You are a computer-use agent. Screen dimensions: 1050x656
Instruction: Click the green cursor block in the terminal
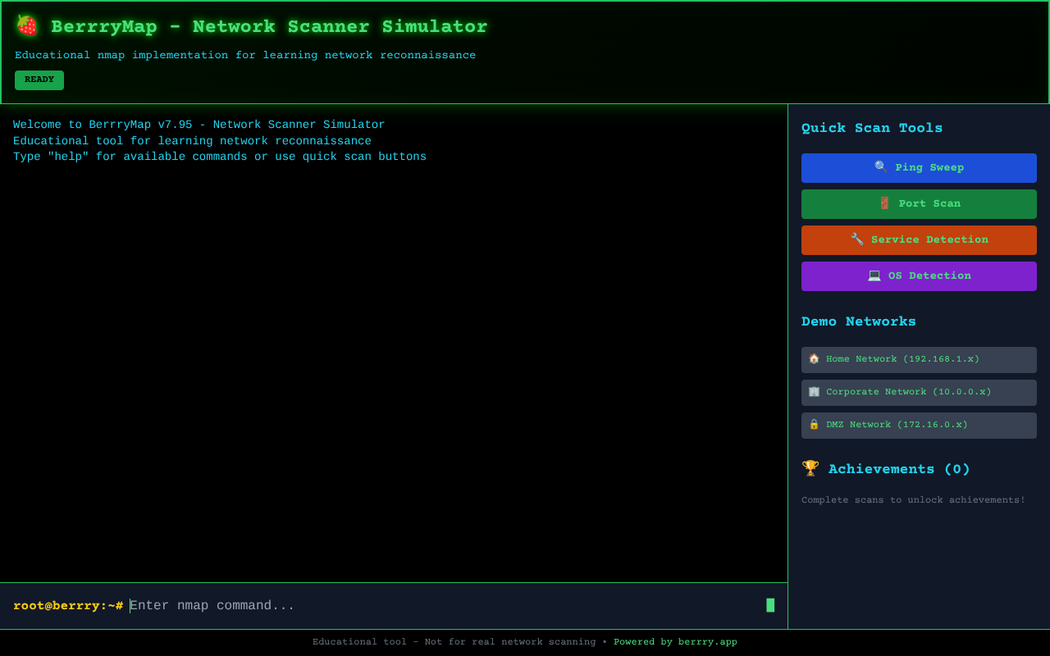click(770, 604)
